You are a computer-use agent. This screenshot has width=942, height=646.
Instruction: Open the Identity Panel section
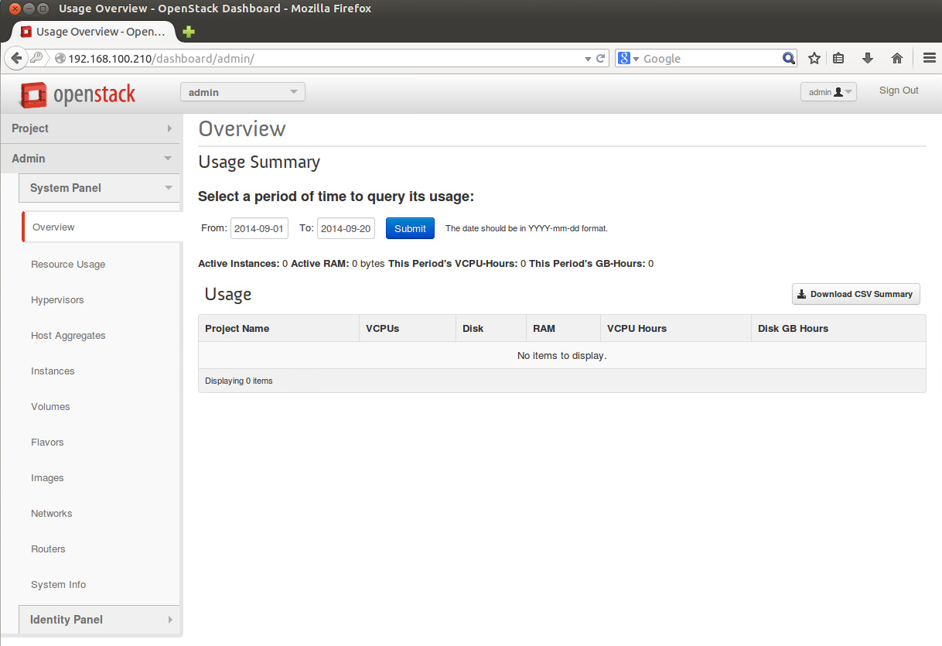click(99, 620)
